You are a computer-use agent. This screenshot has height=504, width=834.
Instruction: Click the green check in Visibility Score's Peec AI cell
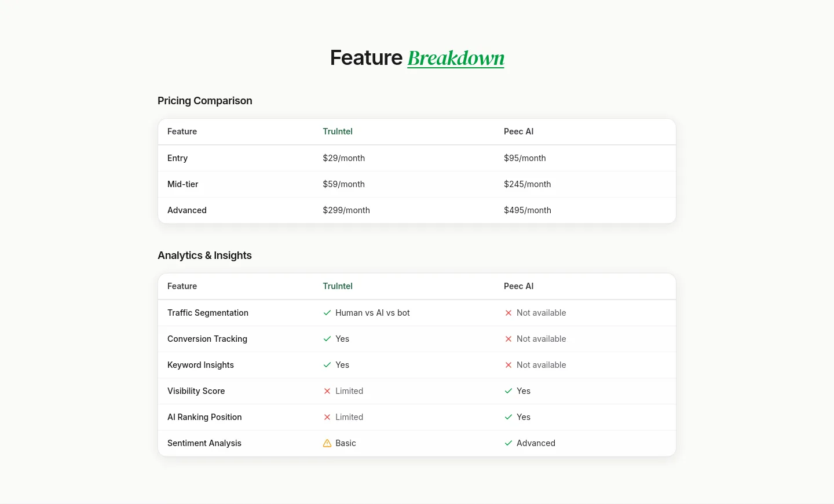click(509, 391)
